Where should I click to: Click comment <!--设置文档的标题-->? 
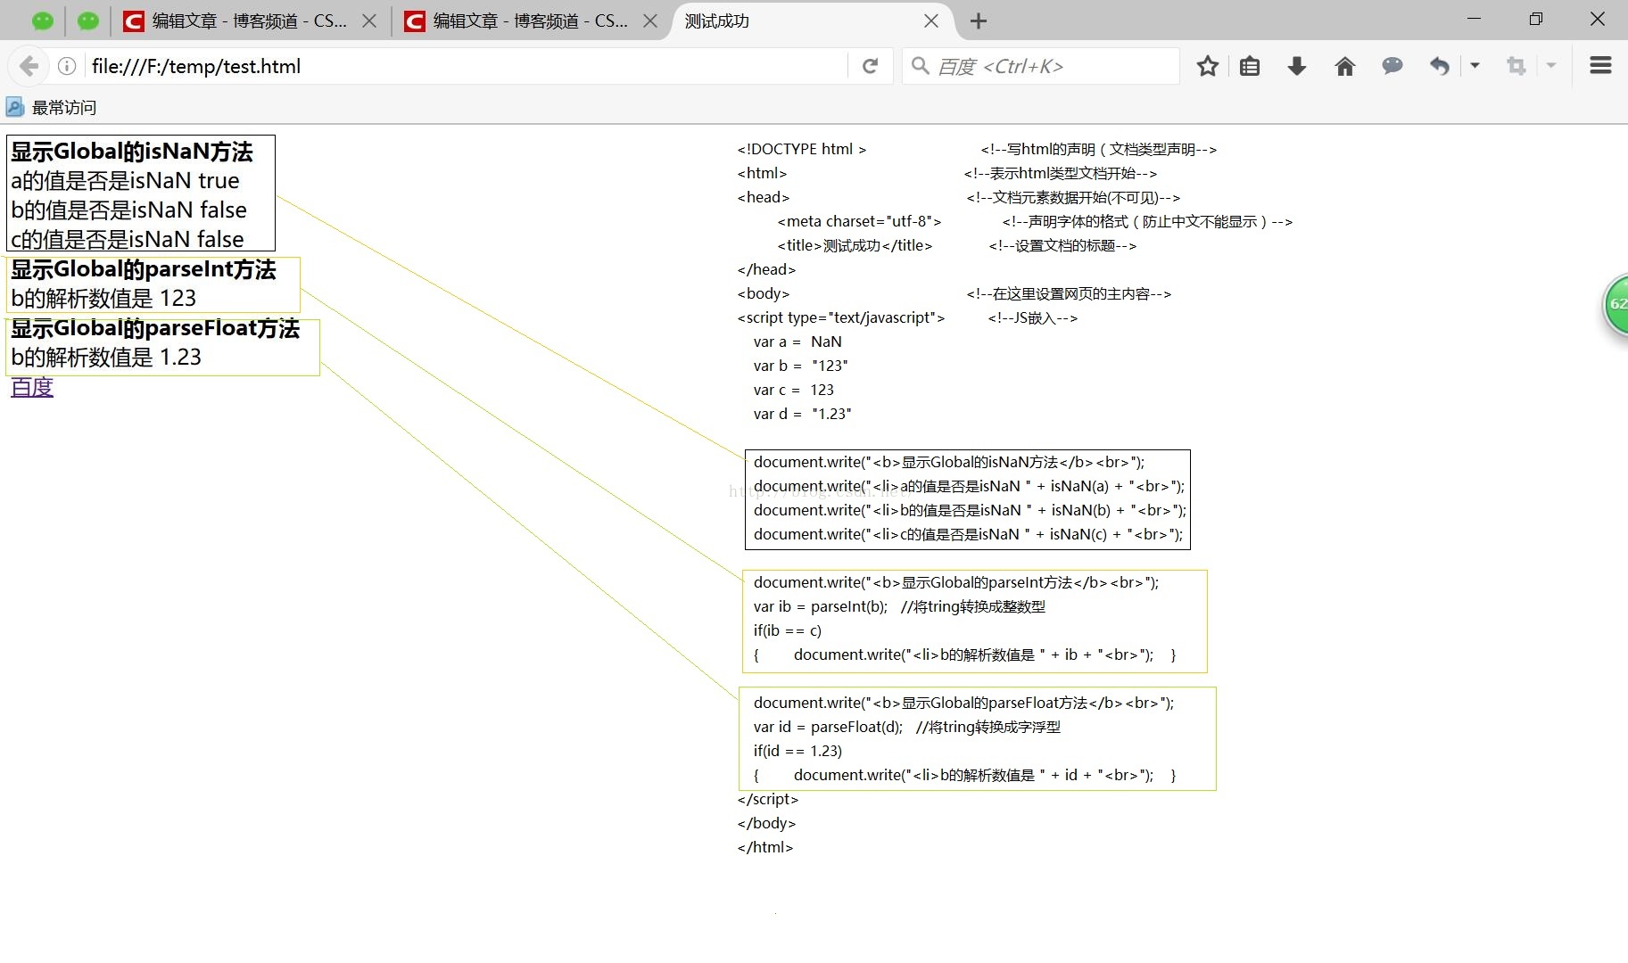click(x=1062, y=245)
